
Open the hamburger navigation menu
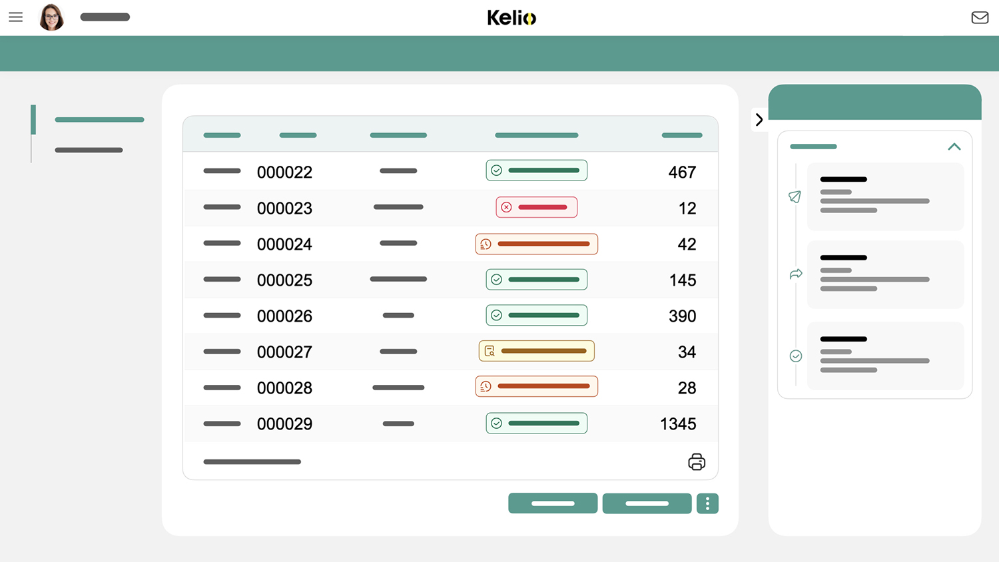coord(15,17)
